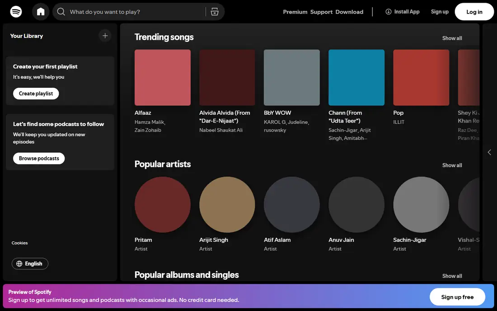Open Anuv Jain artist picture
The height and width of the screenshot is (311, 497).
click(x=356, y=204)
